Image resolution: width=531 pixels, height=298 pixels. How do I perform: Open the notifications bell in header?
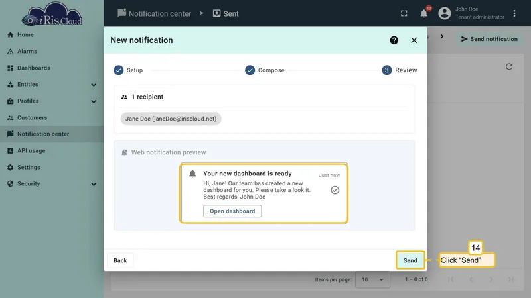tap(424, 13)
